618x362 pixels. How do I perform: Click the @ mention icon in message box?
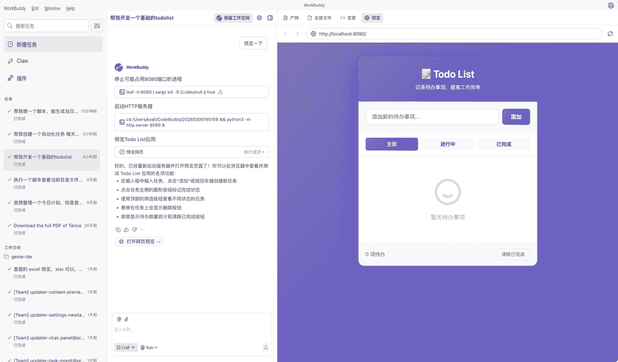point(119,319)
